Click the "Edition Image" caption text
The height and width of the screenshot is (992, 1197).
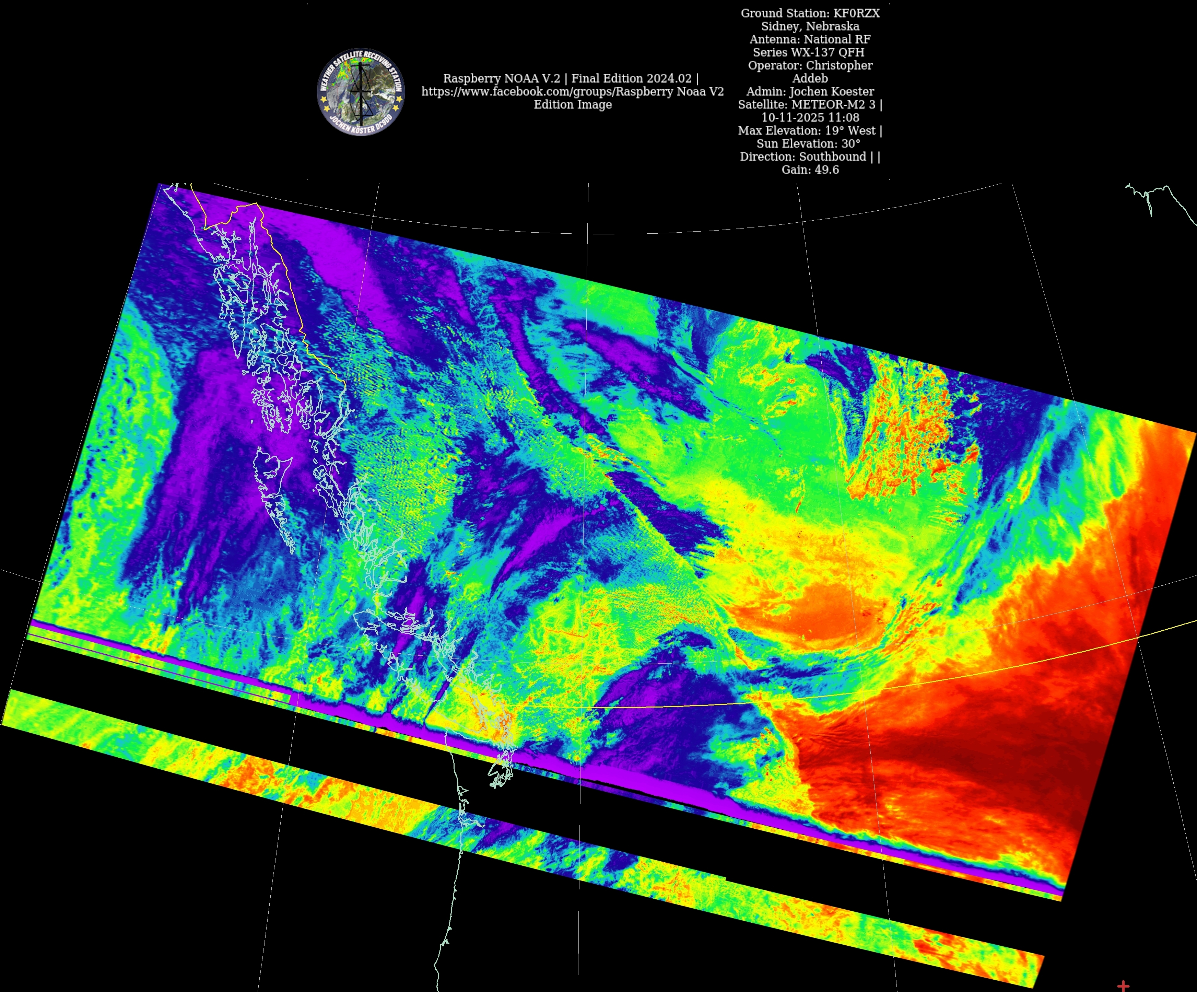[572, 105]
